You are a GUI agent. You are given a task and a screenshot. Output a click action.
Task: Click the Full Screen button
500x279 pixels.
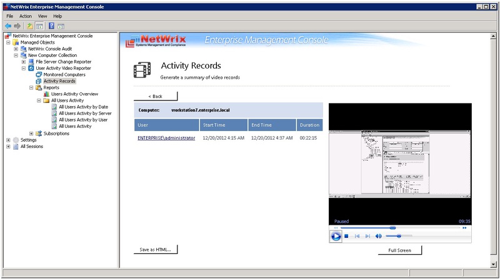(399, 250)
